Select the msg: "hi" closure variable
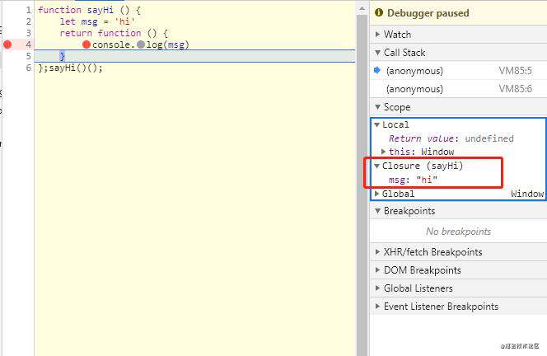The width and height of the screenshot is (547, 356). [413, 180]
